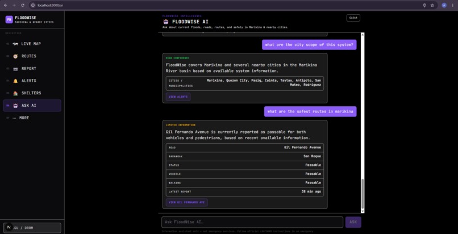Reload the page with refresh icon

point(23,5)
